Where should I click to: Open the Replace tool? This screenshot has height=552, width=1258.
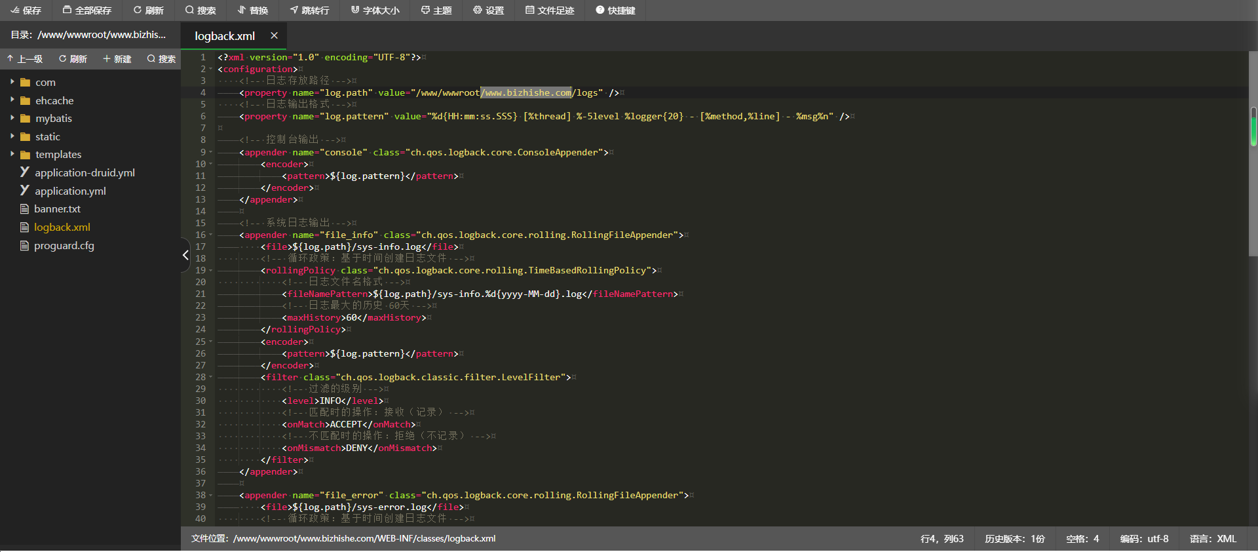click(x=253, y=10)
